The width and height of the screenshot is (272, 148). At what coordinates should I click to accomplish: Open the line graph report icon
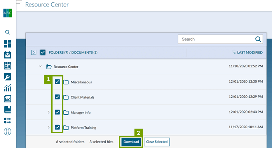tap(7, 98)
